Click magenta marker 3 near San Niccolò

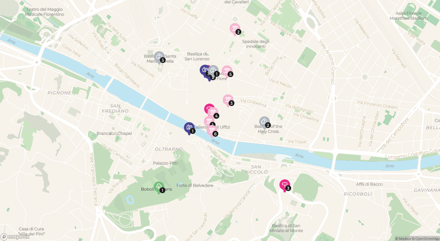[285, 185]
